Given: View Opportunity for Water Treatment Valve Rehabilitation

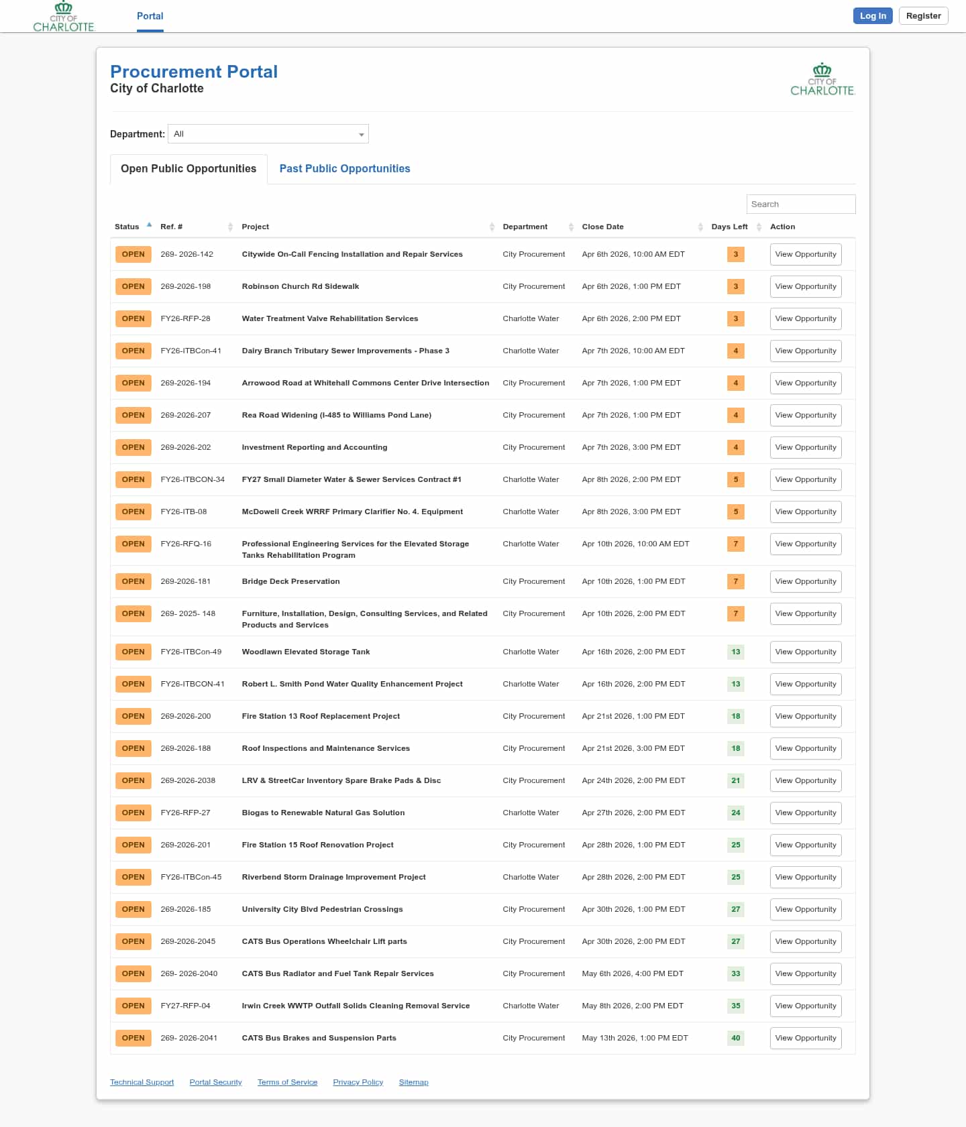Looking at the screenshot, I should (806, 319).
